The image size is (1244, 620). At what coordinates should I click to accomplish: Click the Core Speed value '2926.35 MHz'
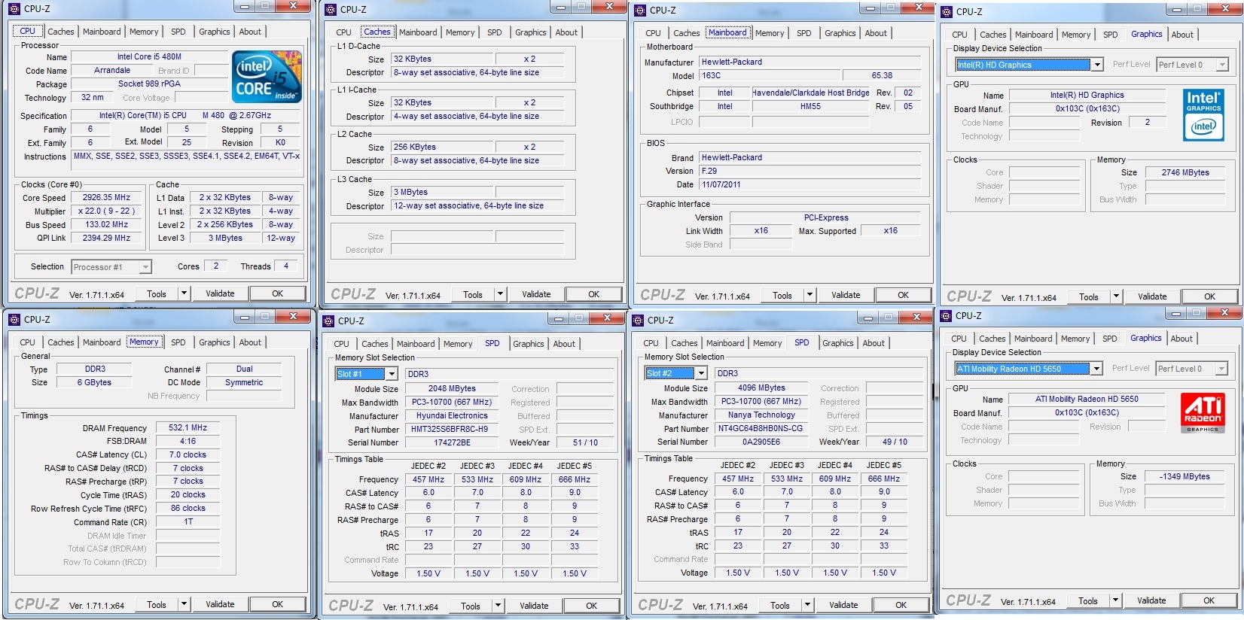pos(107,197)
